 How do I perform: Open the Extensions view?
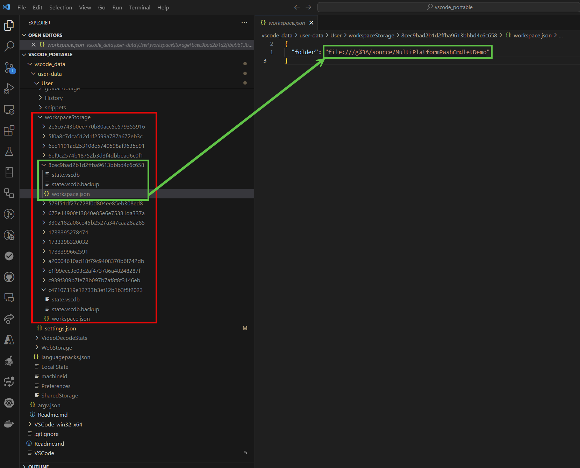[x=9, y=131]
